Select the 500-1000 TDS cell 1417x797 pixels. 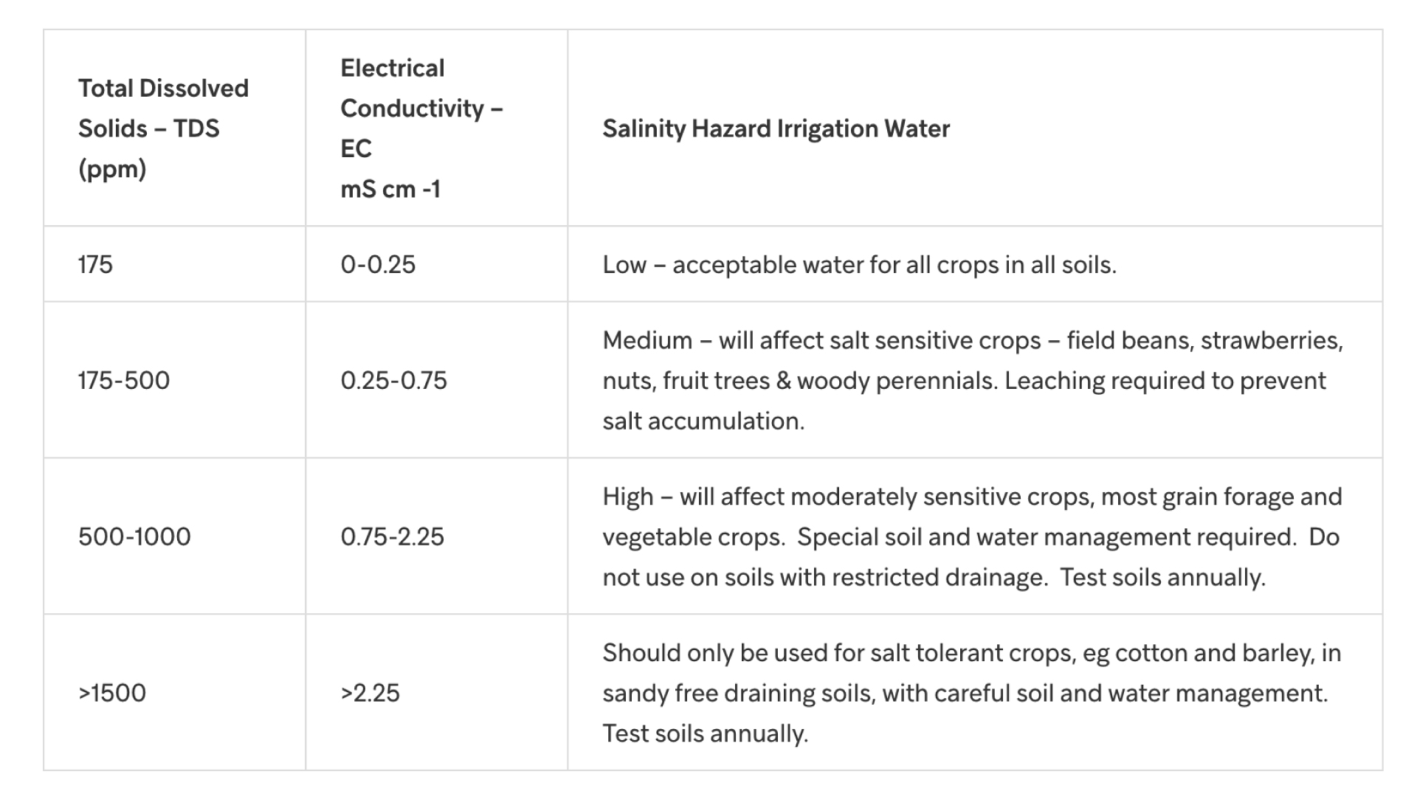pos(174,536)
